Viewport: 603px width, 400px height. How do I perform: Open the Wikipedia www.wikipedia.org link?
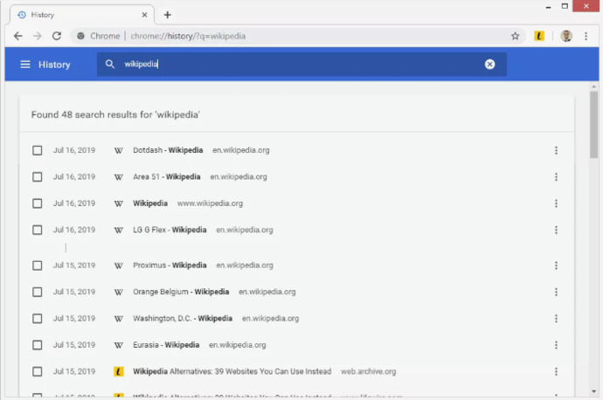[150, 203]
